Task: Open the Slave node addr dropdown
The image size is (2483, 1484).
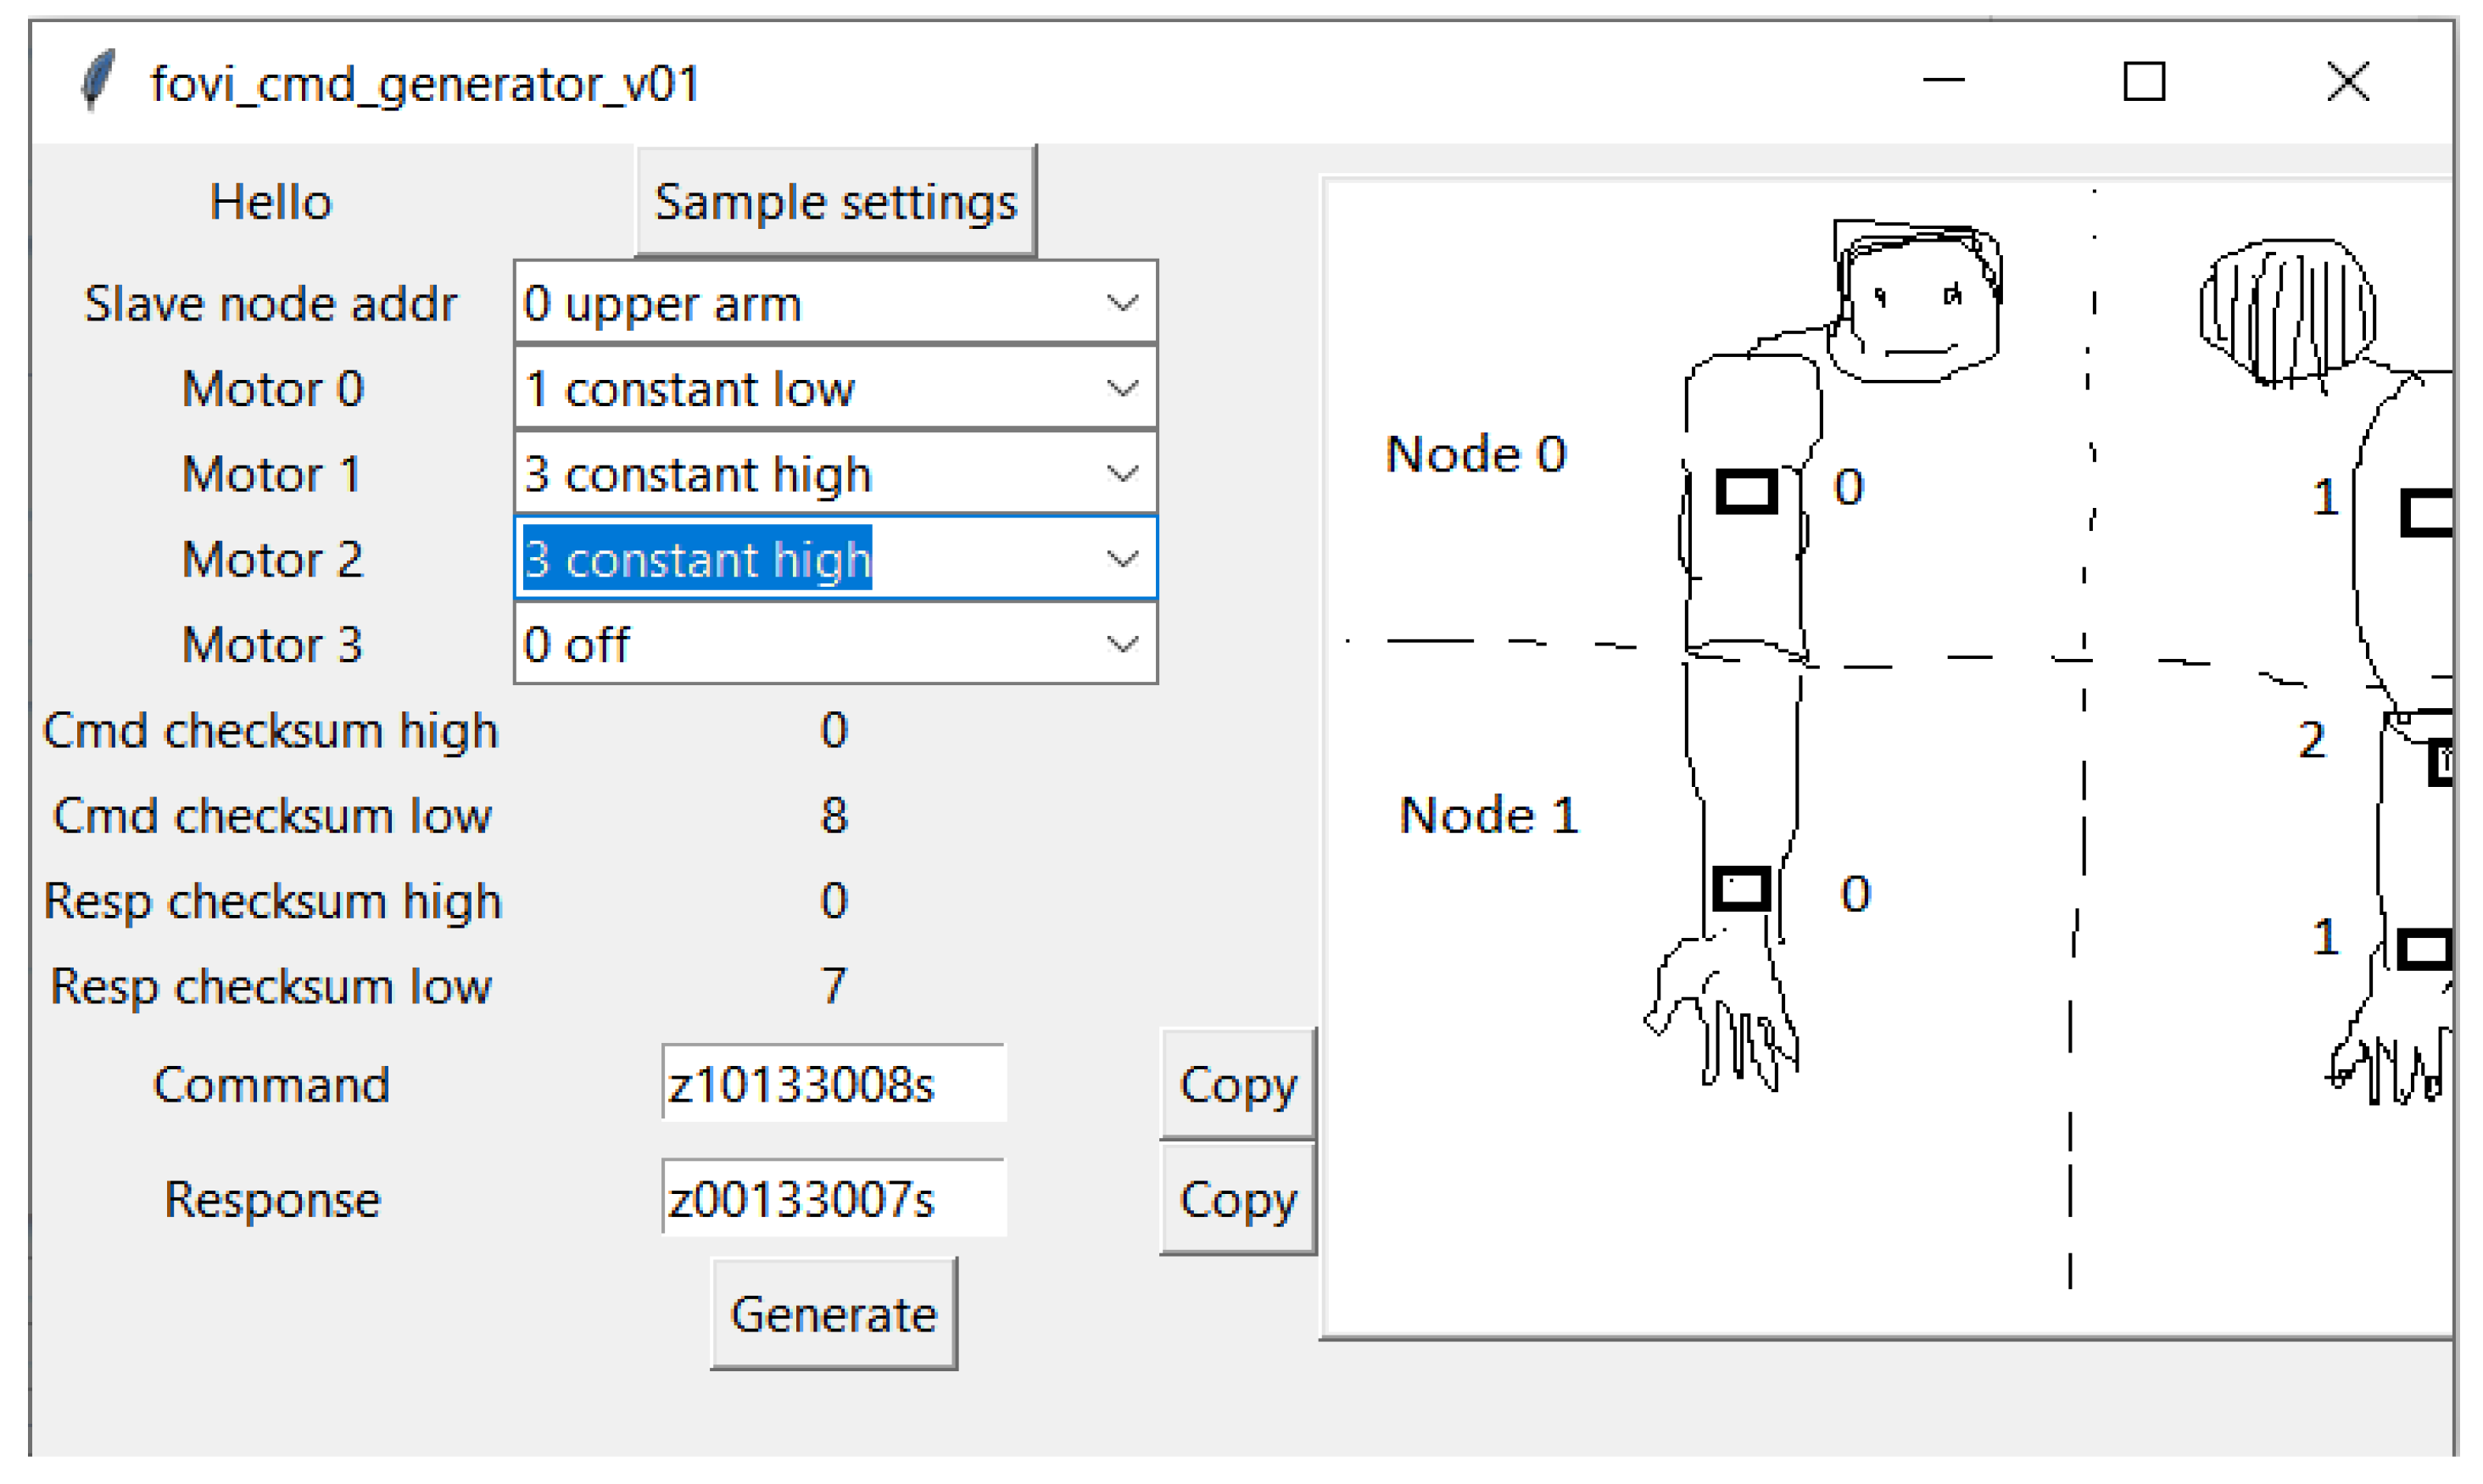Action: pos(1122,303)
